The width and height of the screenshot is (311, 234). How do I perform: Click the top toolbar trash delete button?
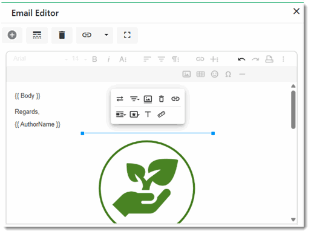click(62, 35)
